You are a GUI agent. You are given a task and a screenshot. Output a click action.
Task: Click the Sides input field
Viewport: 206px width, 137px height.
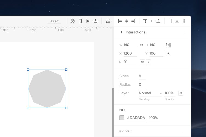142,76
